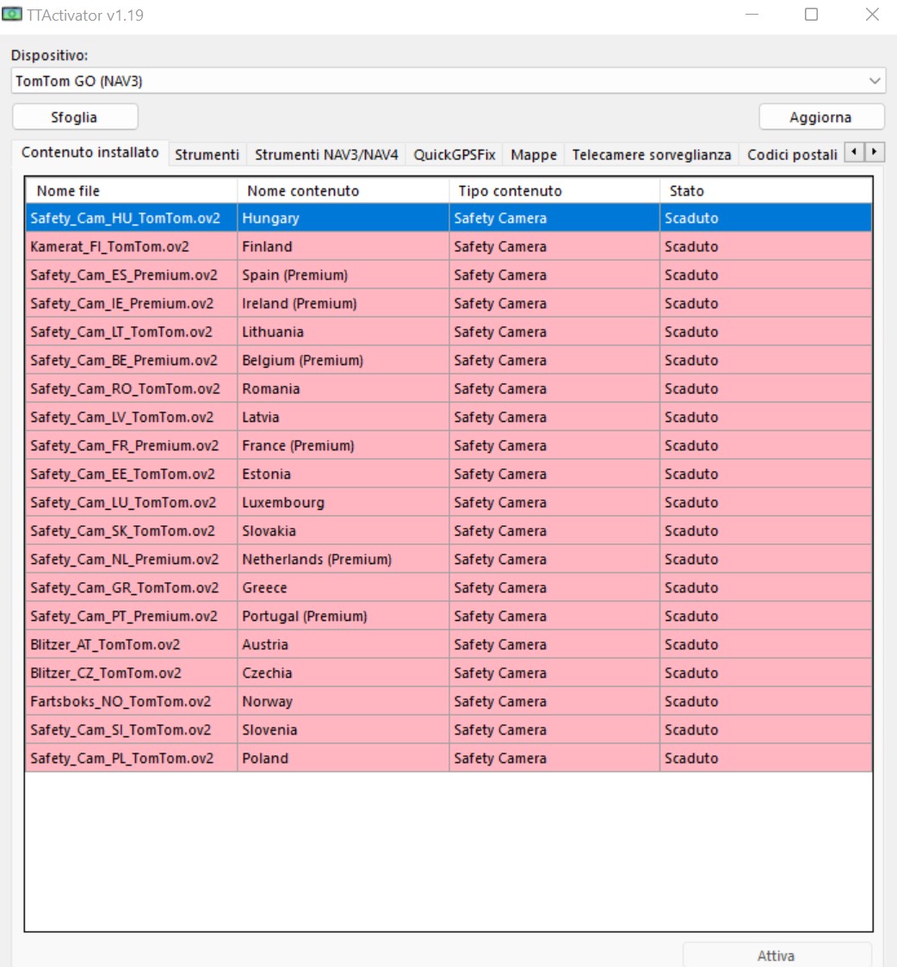
Task: Click the Aggiorna button
Action: coord(821,117)
